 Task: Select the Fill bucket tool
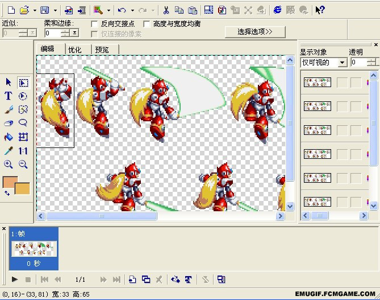9,137
